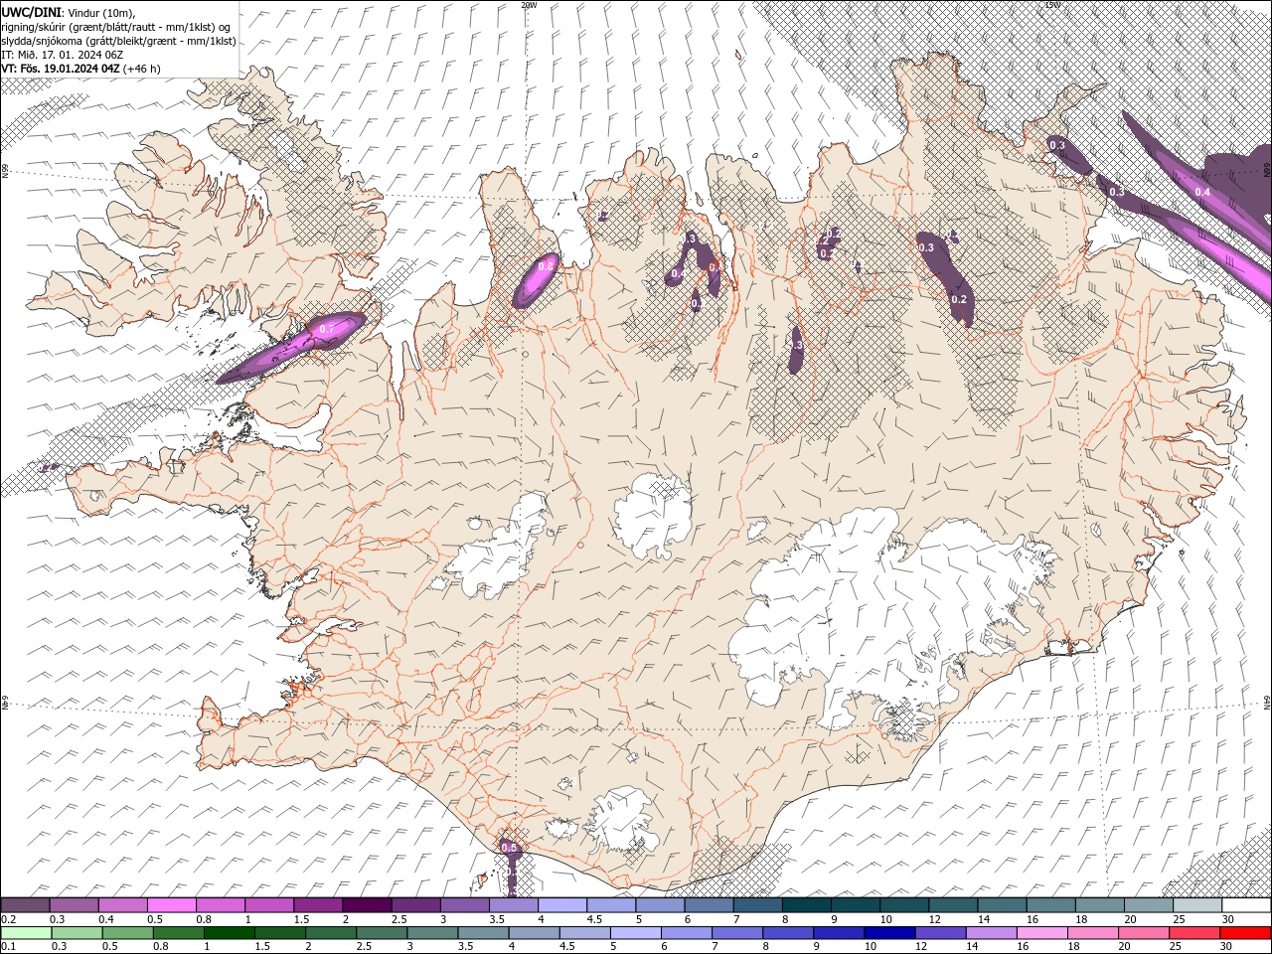Image resolution: width=1272 pixels, height=954 pixels.
Task: Click the '(+46 h)' forecast offset text
Action: [x=142, y=69]
